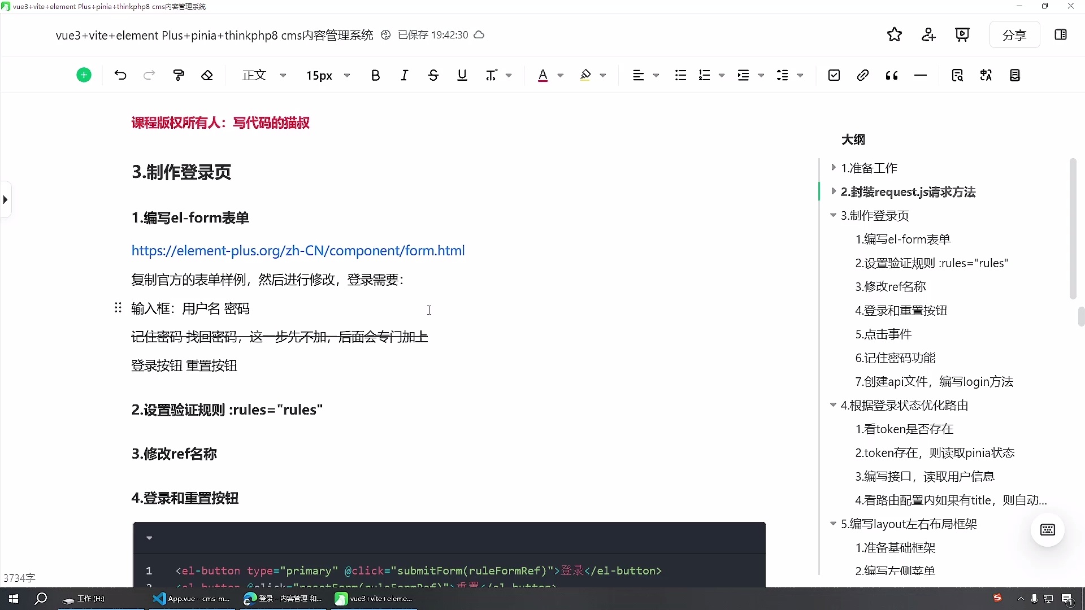Favorite document with the star icon
Screen dimensions: 1085x610
point(895,34)
